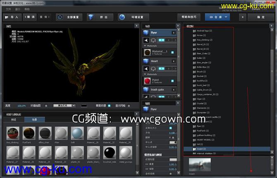Open the Android logo model folder
Image resolution: width=277 pixels, height=178 pixels.
pos(203,31)
